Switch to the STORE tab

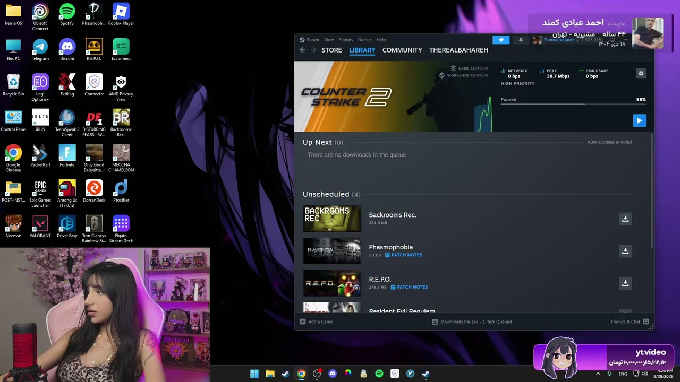coord(331,50)
